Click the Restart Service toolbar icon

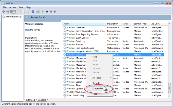(55, 12)
